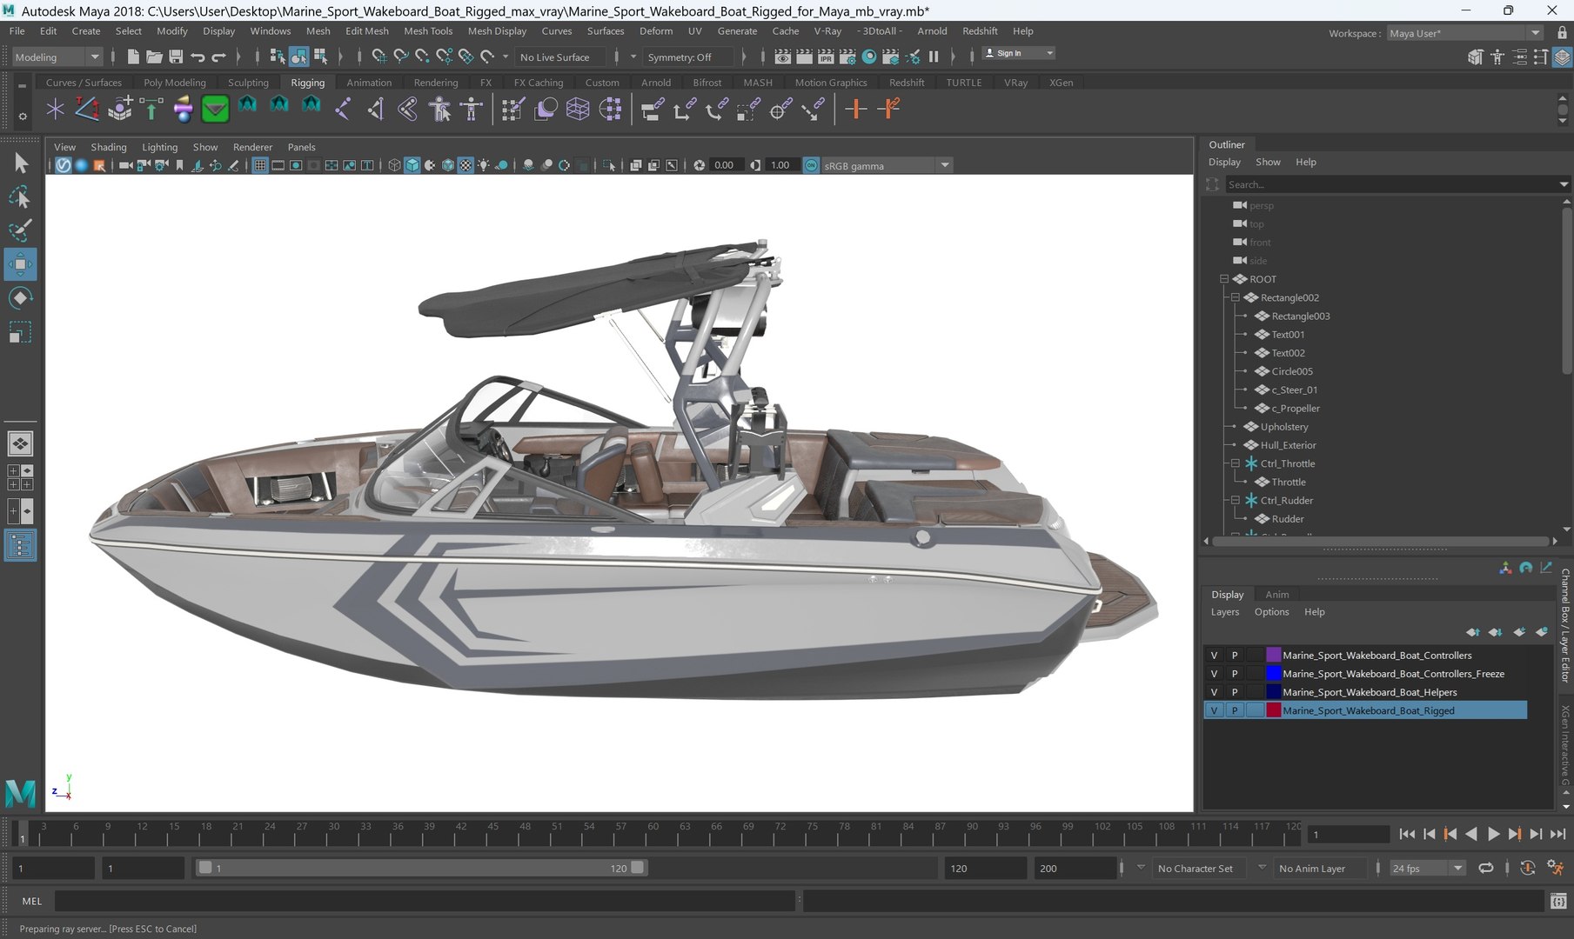Click the Auto Keyframe toggle icon
The width and height of the screenshot is (1574, 939).
tap(1527, 868)
